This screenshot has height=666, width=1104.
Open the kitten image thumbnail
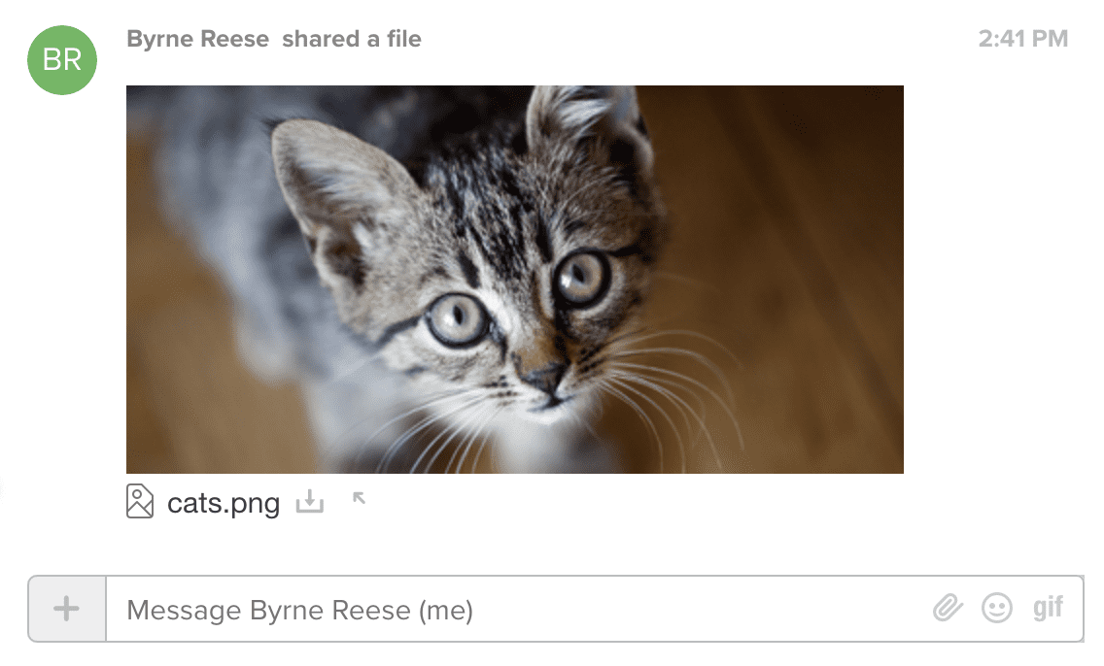(514, 279)
